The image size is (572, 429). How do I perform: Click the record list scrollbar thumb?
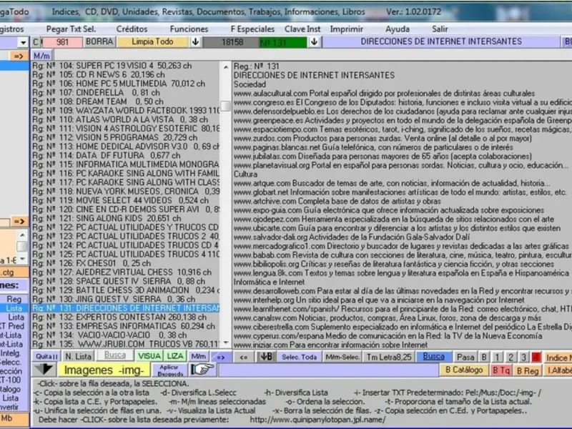226,106
